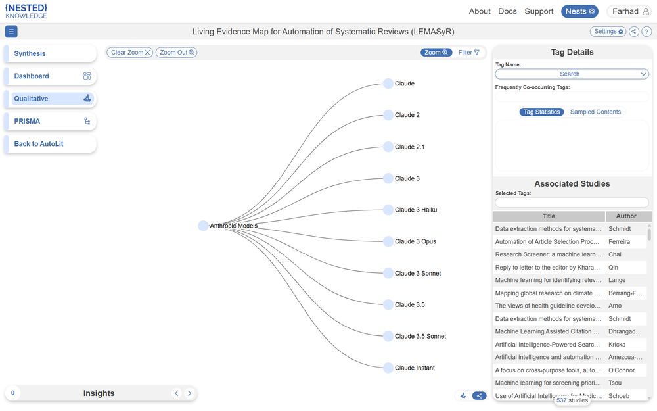
Task: Open the Support link
Action: click(x=539, y=11)
